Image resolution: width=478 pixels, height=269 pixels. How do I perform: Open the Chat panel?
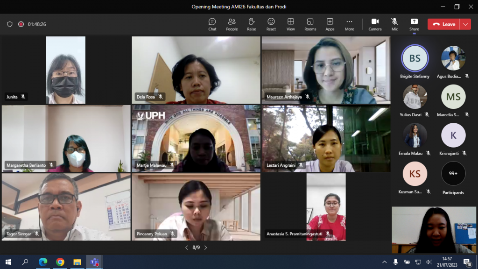point(212,24)
